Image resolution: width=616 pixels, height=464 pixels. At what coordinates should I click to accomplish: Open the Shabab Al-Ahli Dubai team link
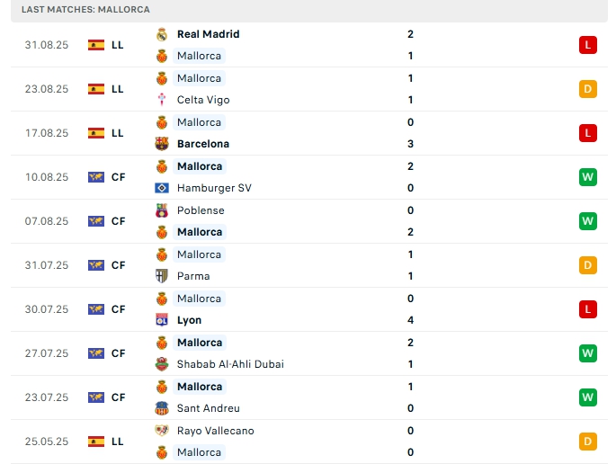pos(230,364)
